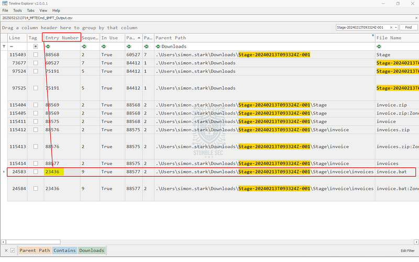The image size is (419, 262).
Task: Tag the row with line 24584
Action: point(36,188)
